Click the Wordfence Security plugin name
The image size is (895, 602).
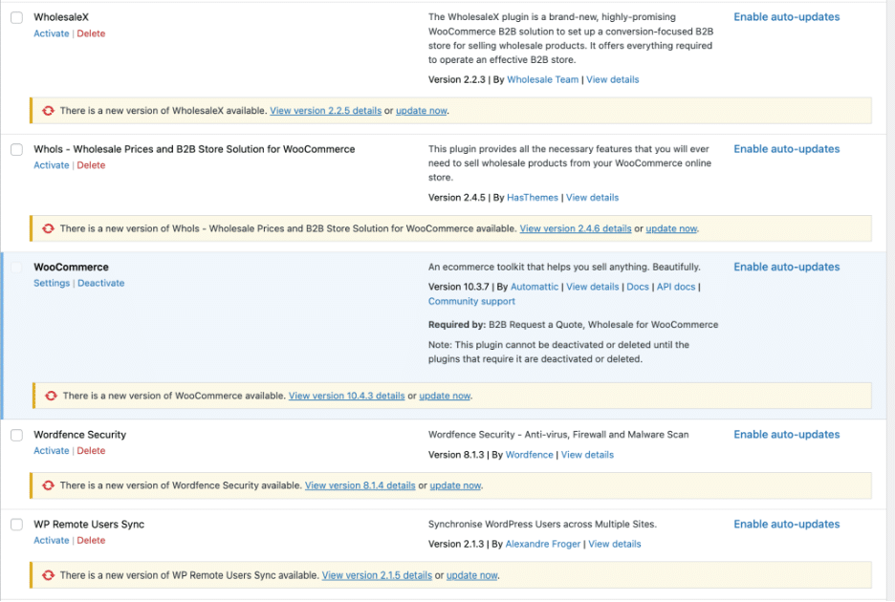80,435
